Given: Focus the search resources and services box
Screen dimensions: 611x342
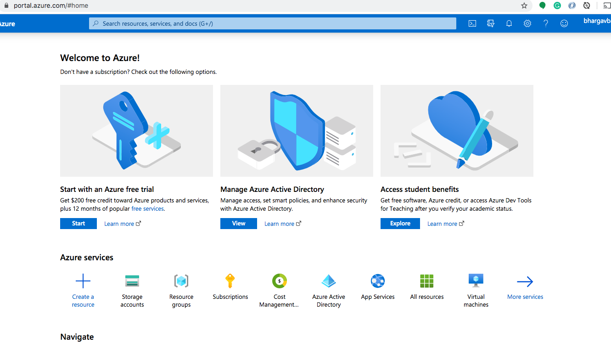Looking at the screenshot, I should tap(273, 23).
